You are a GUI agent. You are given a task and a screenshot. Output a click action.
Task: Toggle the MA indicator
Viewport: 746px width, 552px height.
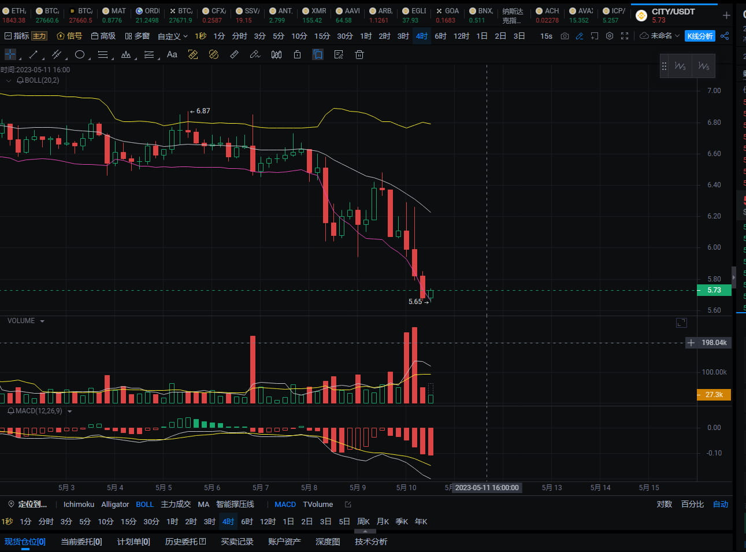point(203,505)
